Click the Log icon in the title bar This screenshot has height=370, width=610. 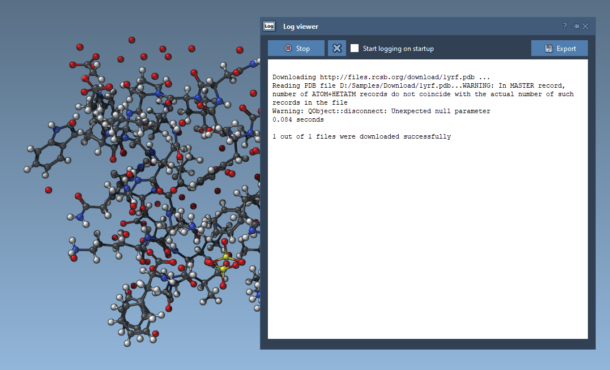[269, 27]
